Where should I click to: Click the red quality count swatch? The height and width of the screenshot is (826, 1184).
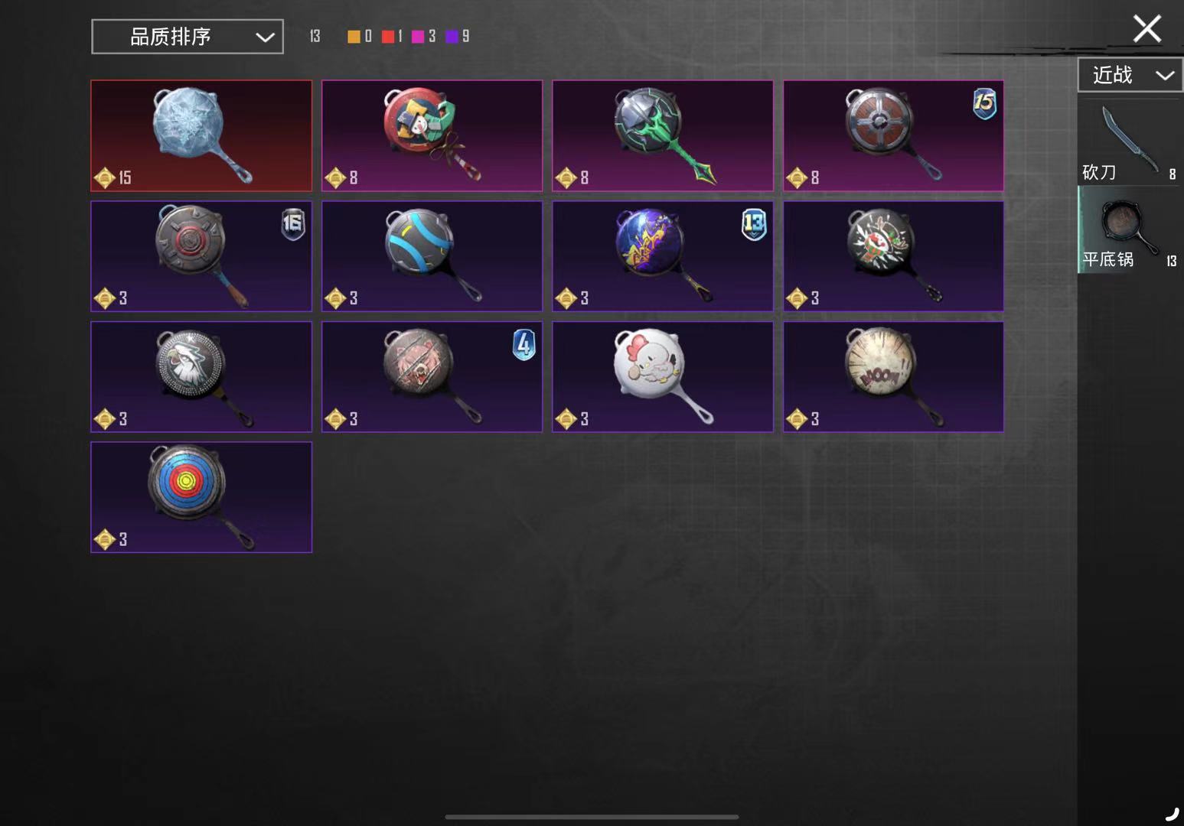[388, 37]
